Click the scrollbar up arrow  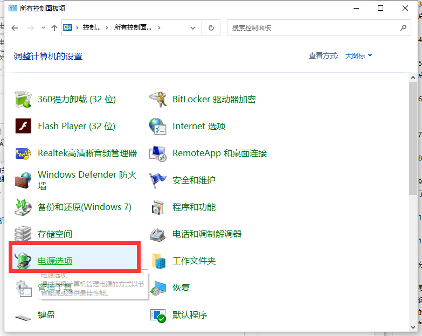(413, 78)
